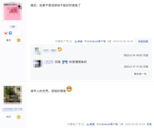The height and width of the screenshot is (128, 154).
Task: Click the crab badge icon under the pink avatar
Action: 6,33
